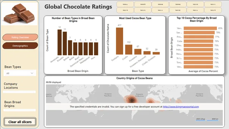
Task: Select the Criollo, Trinitario bar showing 39
Action: (x=156, y=53)
